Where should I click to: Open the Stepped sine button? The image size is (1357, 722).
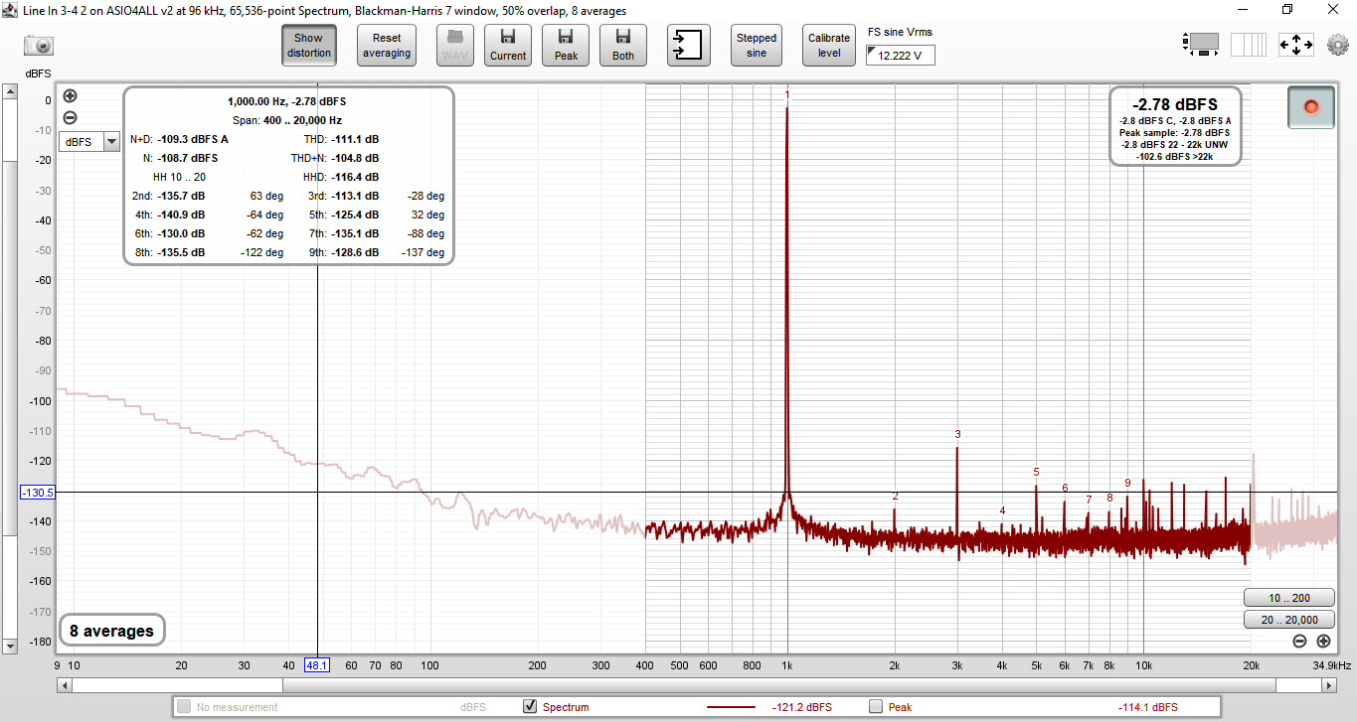757,46
